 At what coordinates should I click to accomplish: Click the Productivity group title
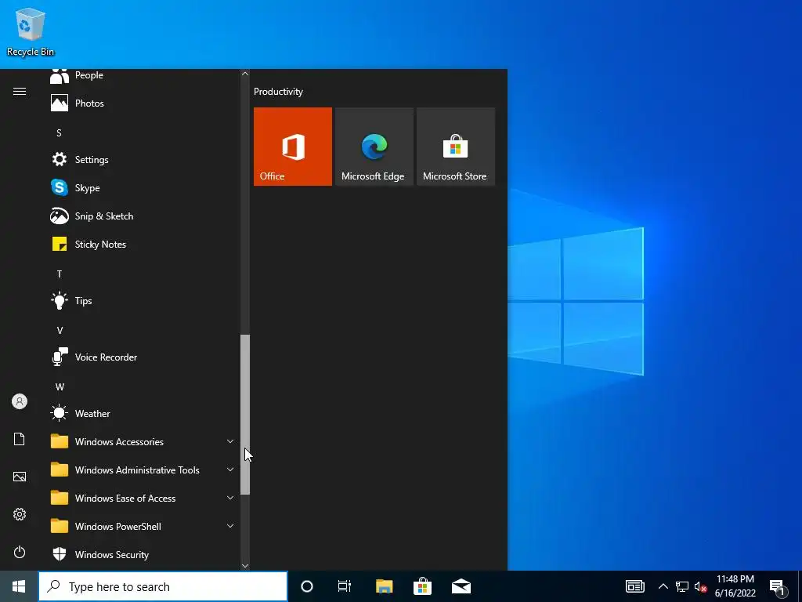click(x=278, y=92)
